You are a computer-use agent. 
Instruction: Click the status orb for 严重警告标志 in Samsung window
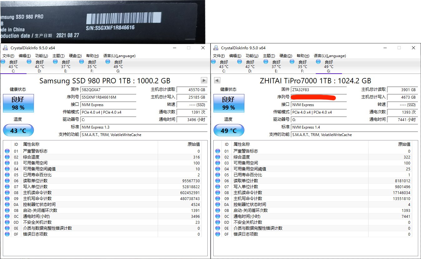coord(7,151)
